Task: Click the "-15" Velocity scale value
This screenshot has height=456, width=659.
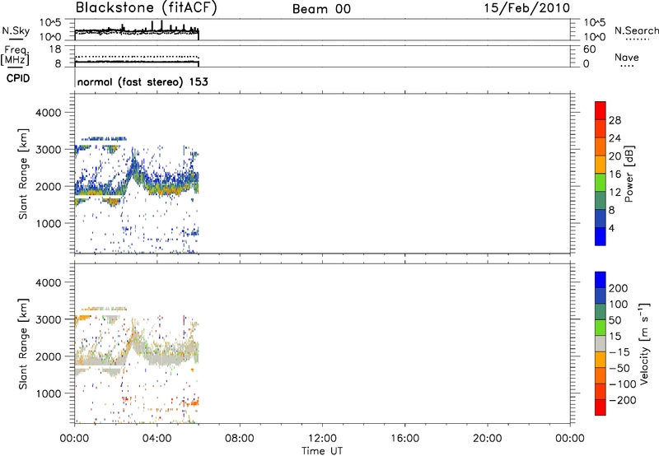Action: 619,352
